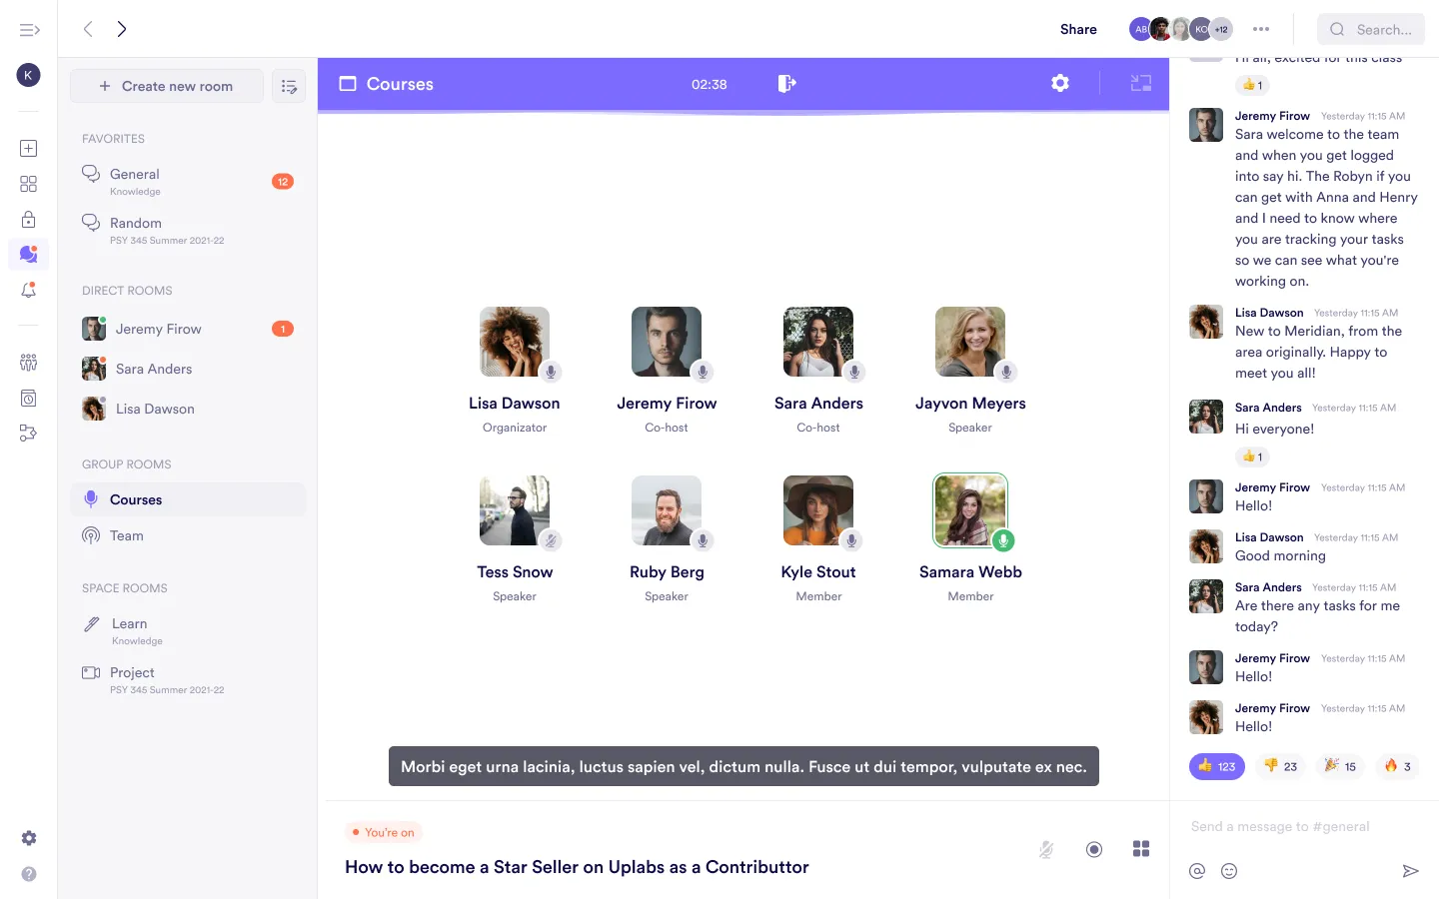Open grid layout view icon
The image size is (1439, 899).
click(1141, 849)
